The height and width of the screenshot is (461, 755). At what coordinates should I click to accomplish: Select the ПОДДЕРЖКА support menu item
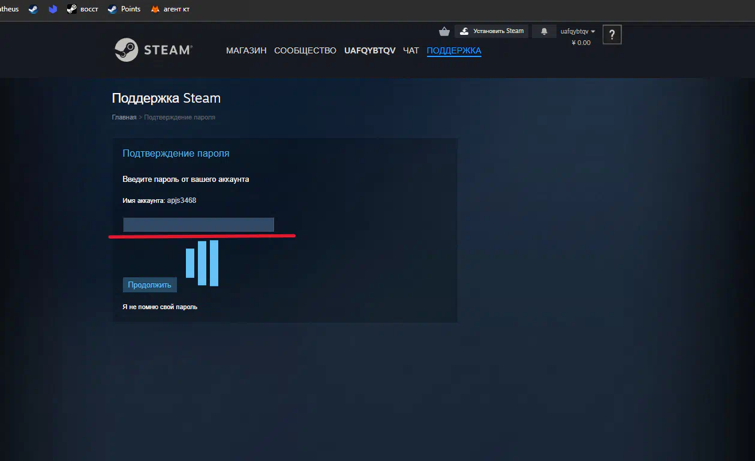pos(454,50)
